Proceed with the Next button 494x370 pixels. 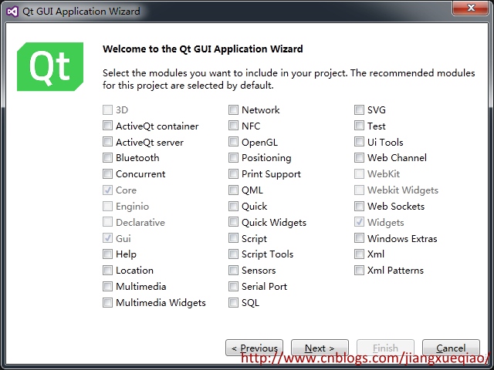pos(320,348)
